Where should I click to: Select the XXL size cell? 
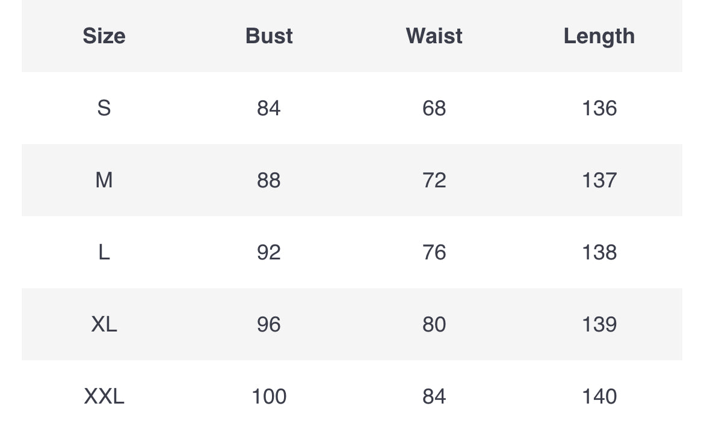point(104,396)
